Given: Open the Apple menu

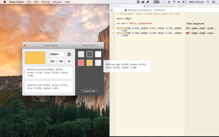Looking at the screenshot, I should 4,2.
